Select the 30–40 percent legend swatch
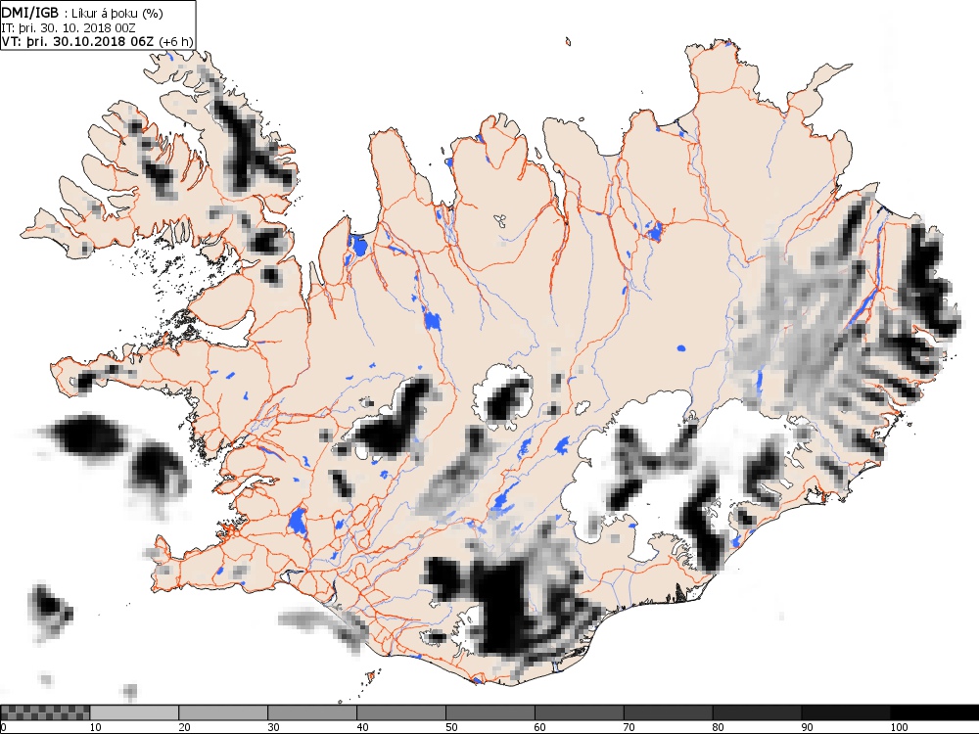 [312, 712]
